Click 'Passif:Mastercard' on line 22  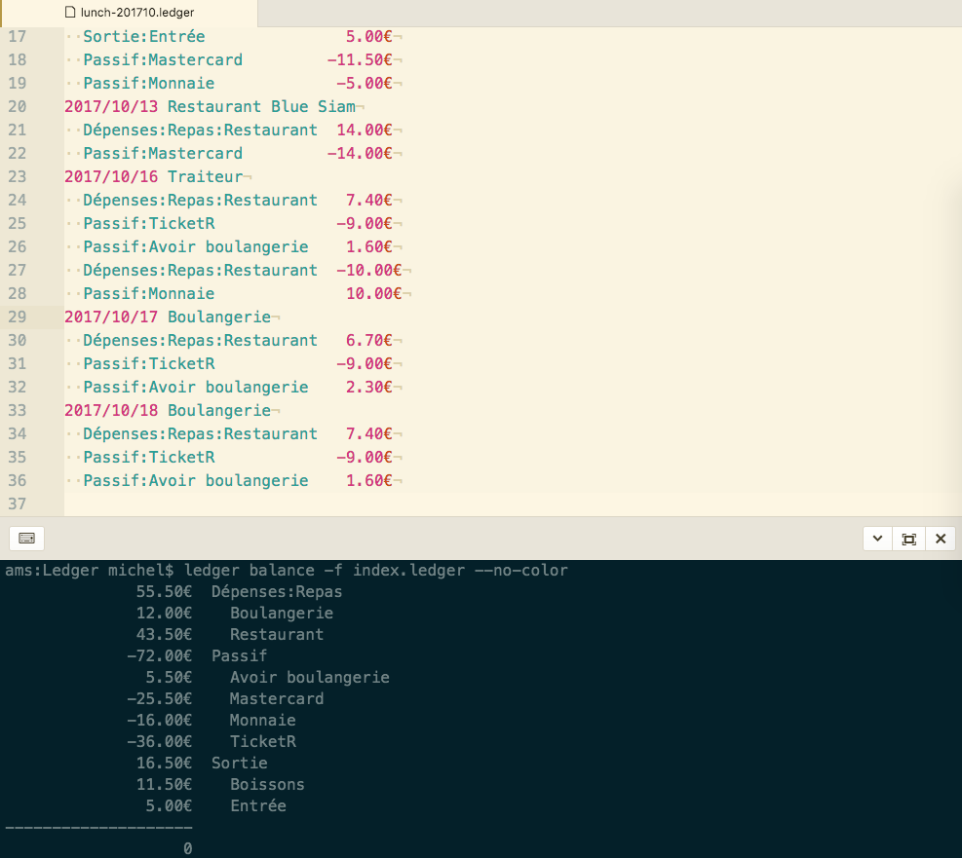coord(163,153)
